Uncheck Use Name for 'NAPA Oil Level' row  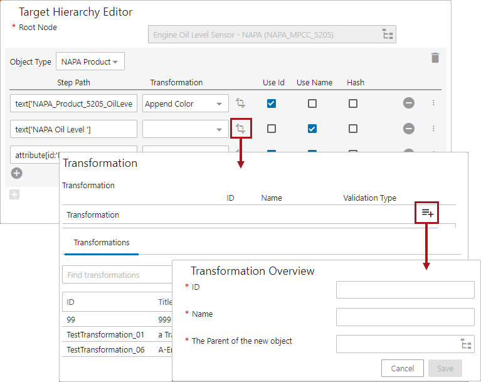312,129
